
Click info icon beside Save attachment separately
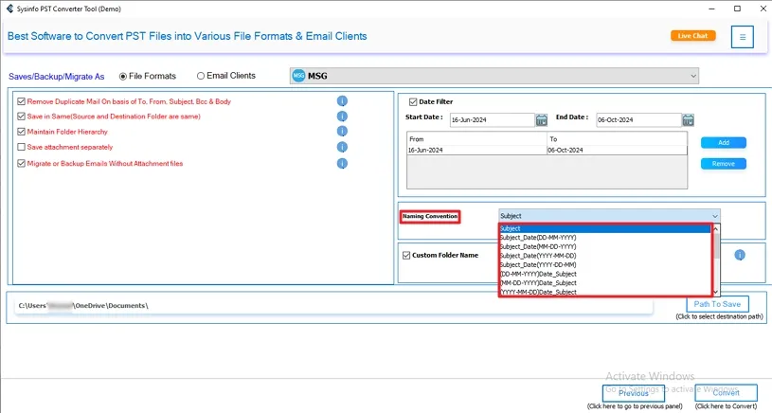(x=342, y=148)
